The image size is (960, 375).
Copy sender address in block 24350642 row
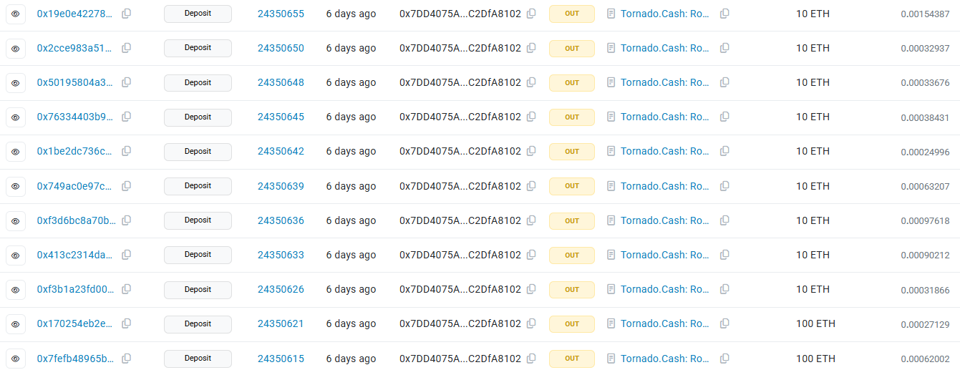[x=531, y=151]
